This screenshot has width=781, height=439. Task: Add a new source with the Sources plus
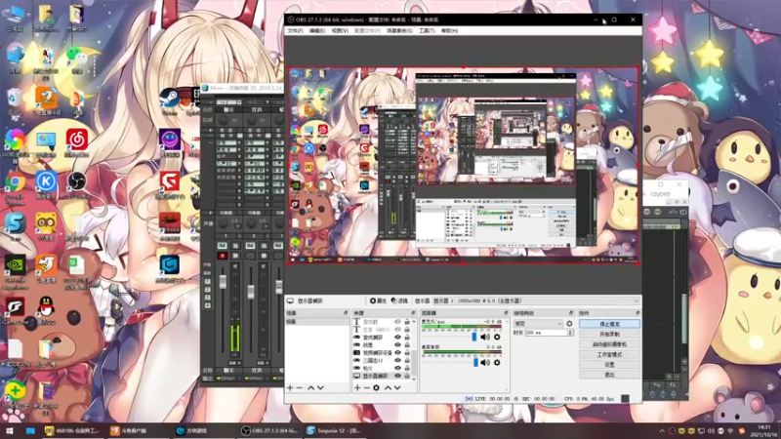pyautogui.click(x=357, y=387)
